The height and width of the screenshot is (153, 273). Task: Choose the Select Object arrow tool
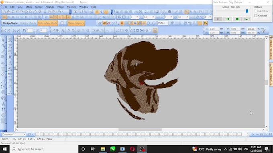coord(3,40)
